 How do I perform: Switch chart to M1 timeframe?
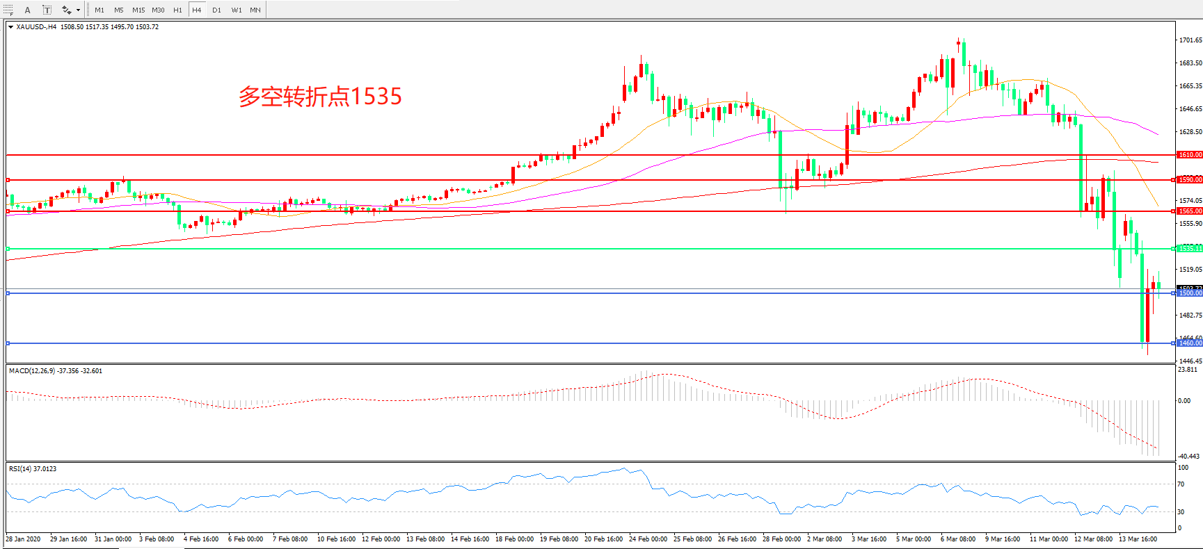(99, 10)
